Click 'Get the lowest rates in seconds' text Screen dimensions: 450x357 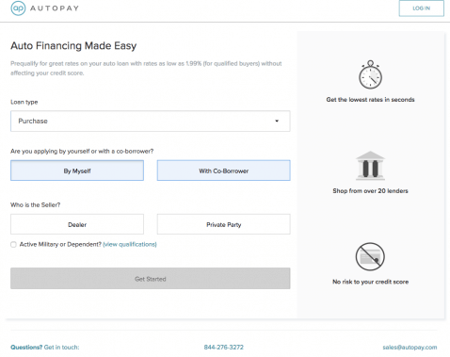(x=370, y=100)
